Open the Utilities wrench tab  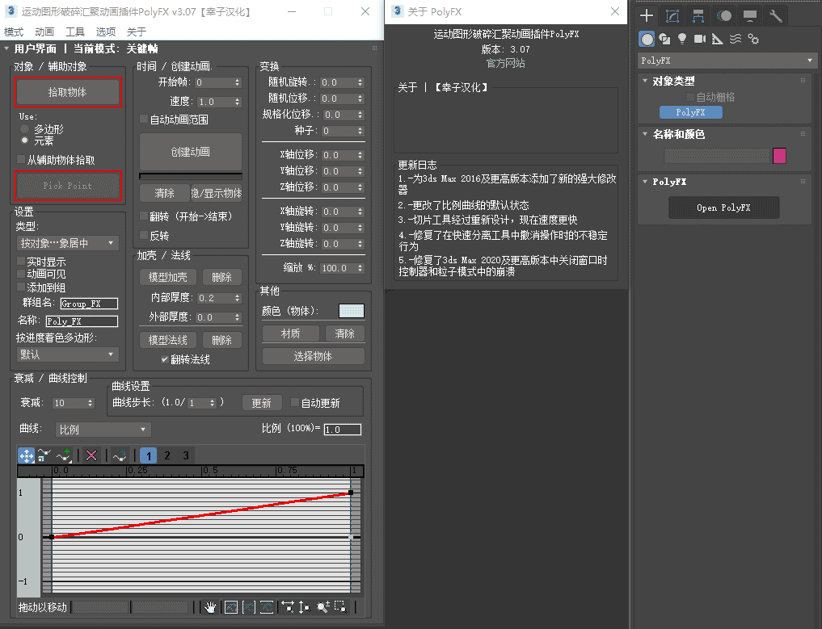click(x=775, y=16)
